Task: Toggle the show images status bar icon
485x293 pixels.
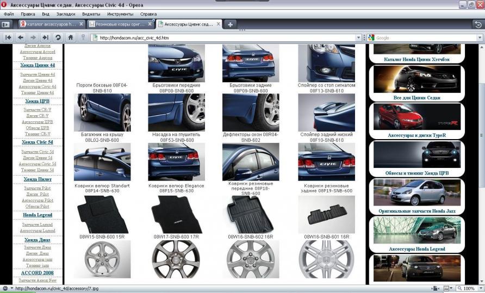Action: click(446, 288)
